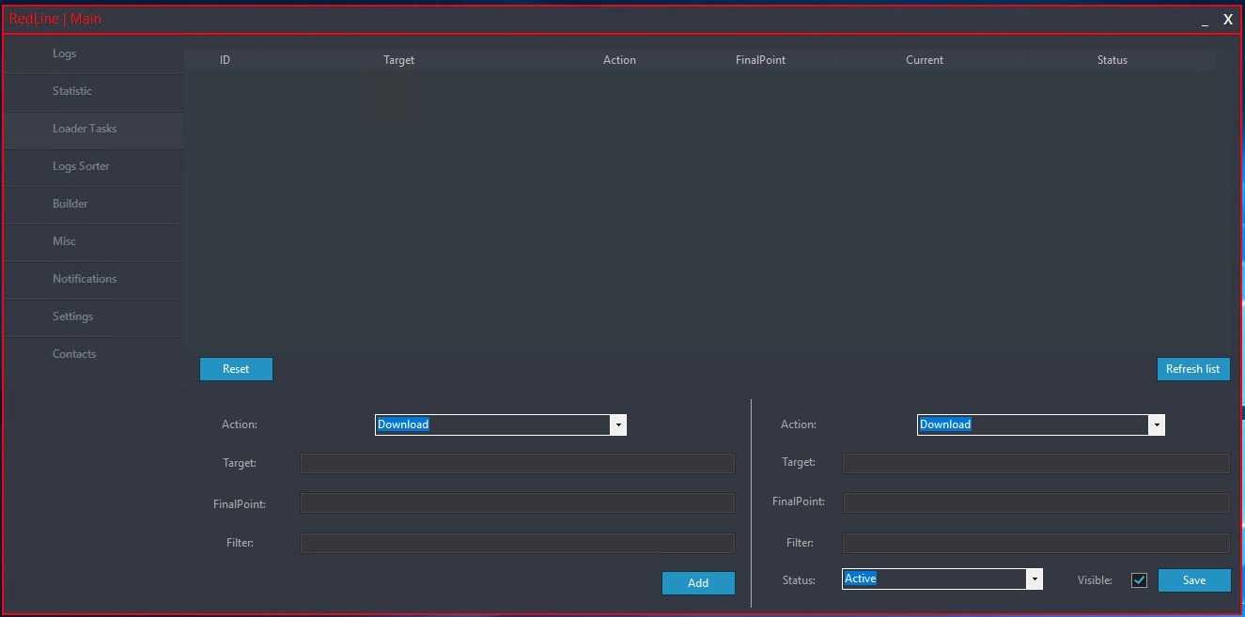This screenshot has width=1245, height=617.
Task: Open the Misc section
Action: 94,242
